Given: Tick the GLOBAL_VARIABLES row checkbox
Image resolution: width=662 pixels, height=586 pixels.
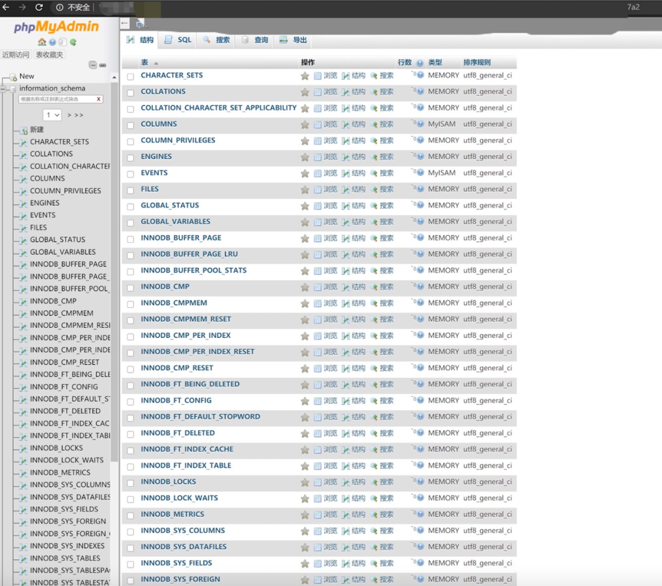Looking at the screenshot, I should pyautogui.click(x=131, y=223).
